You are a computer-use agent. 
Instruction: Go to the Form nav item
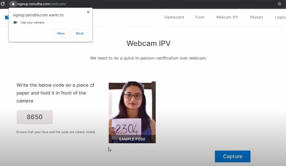point(200,17)
